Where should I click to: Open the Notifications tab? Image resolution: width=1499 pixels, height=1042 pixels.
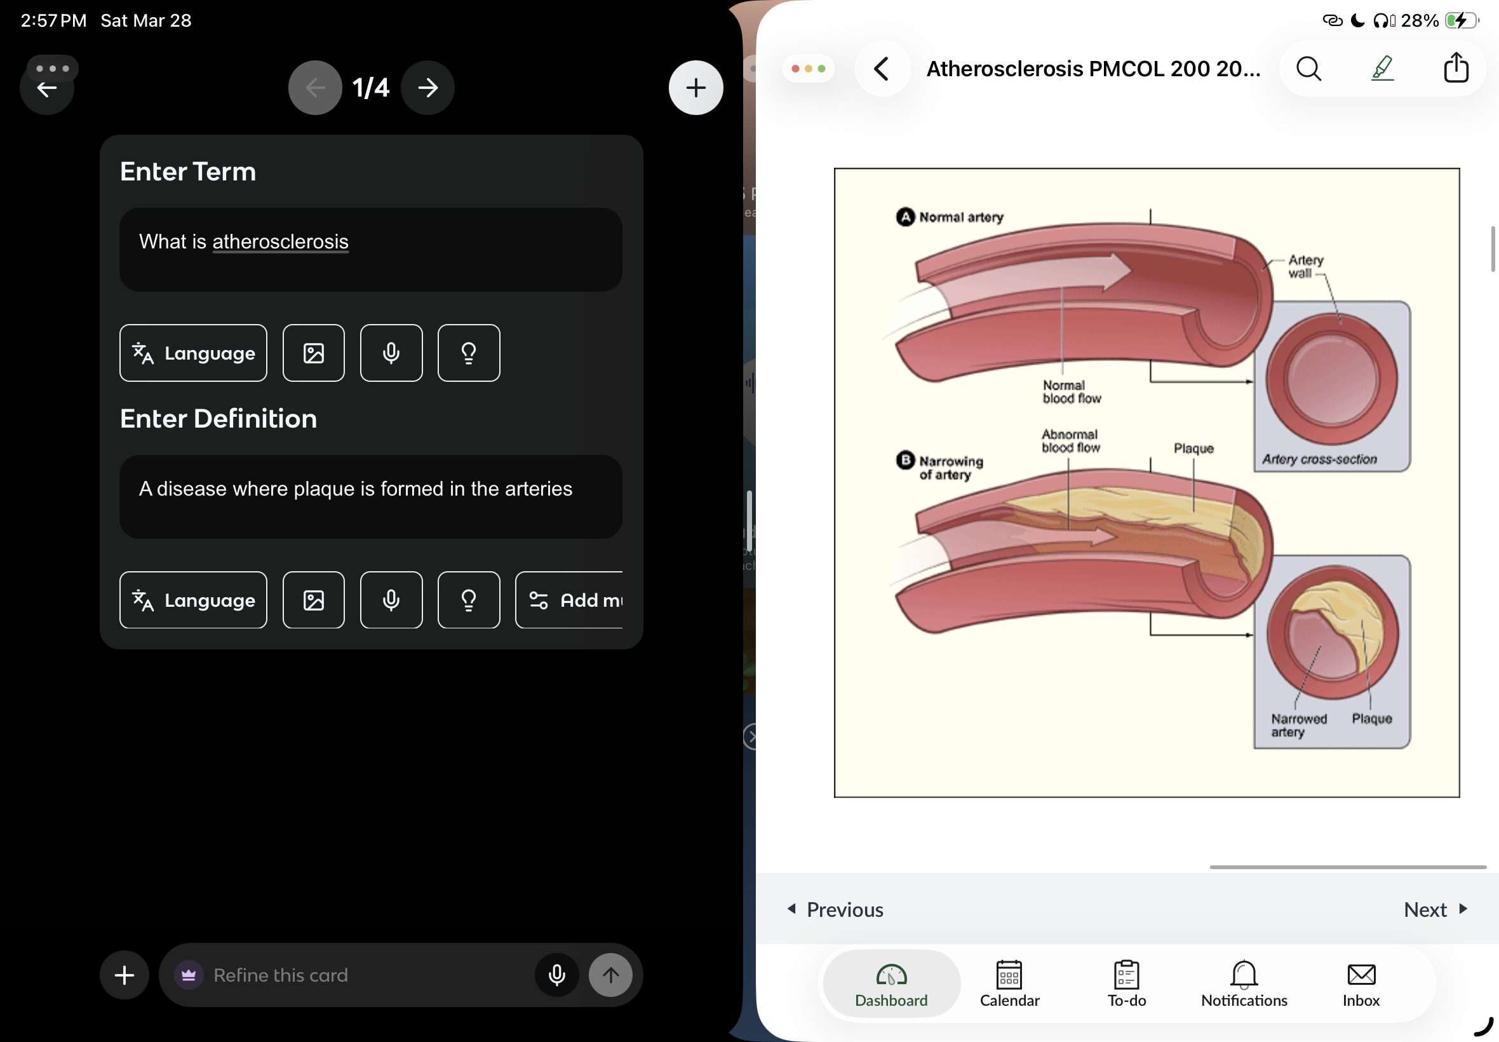(x=1244, y=984)
